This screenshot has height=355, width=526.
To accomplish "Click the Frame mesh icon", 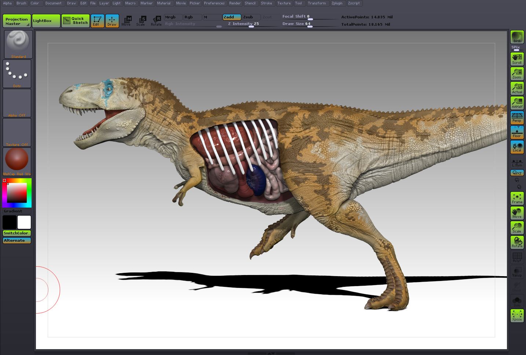I will point(517,198).
